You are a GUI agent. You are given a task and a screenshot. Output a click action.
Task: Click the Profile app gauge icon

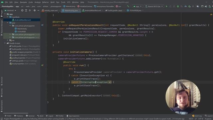pos(185,6)
